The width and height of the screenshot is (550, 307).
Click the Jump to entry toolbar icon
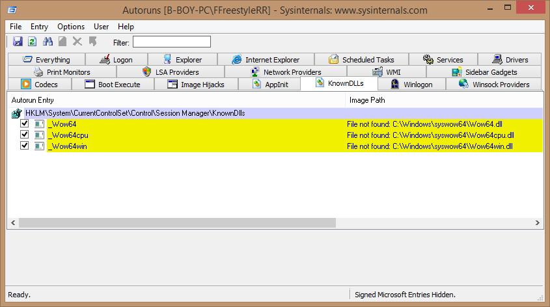click(92, 42)
